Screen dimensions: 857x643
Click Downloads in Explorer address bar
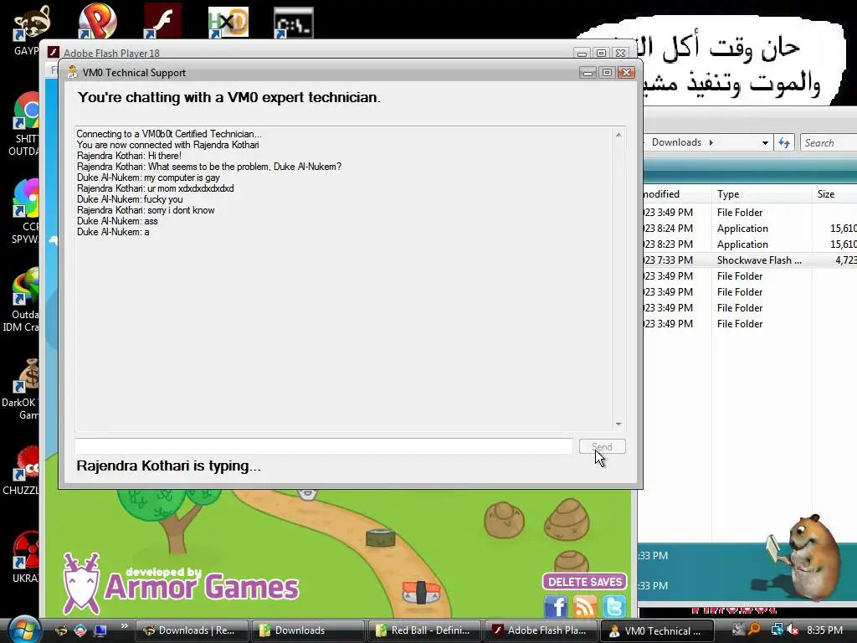pos(676,142)
